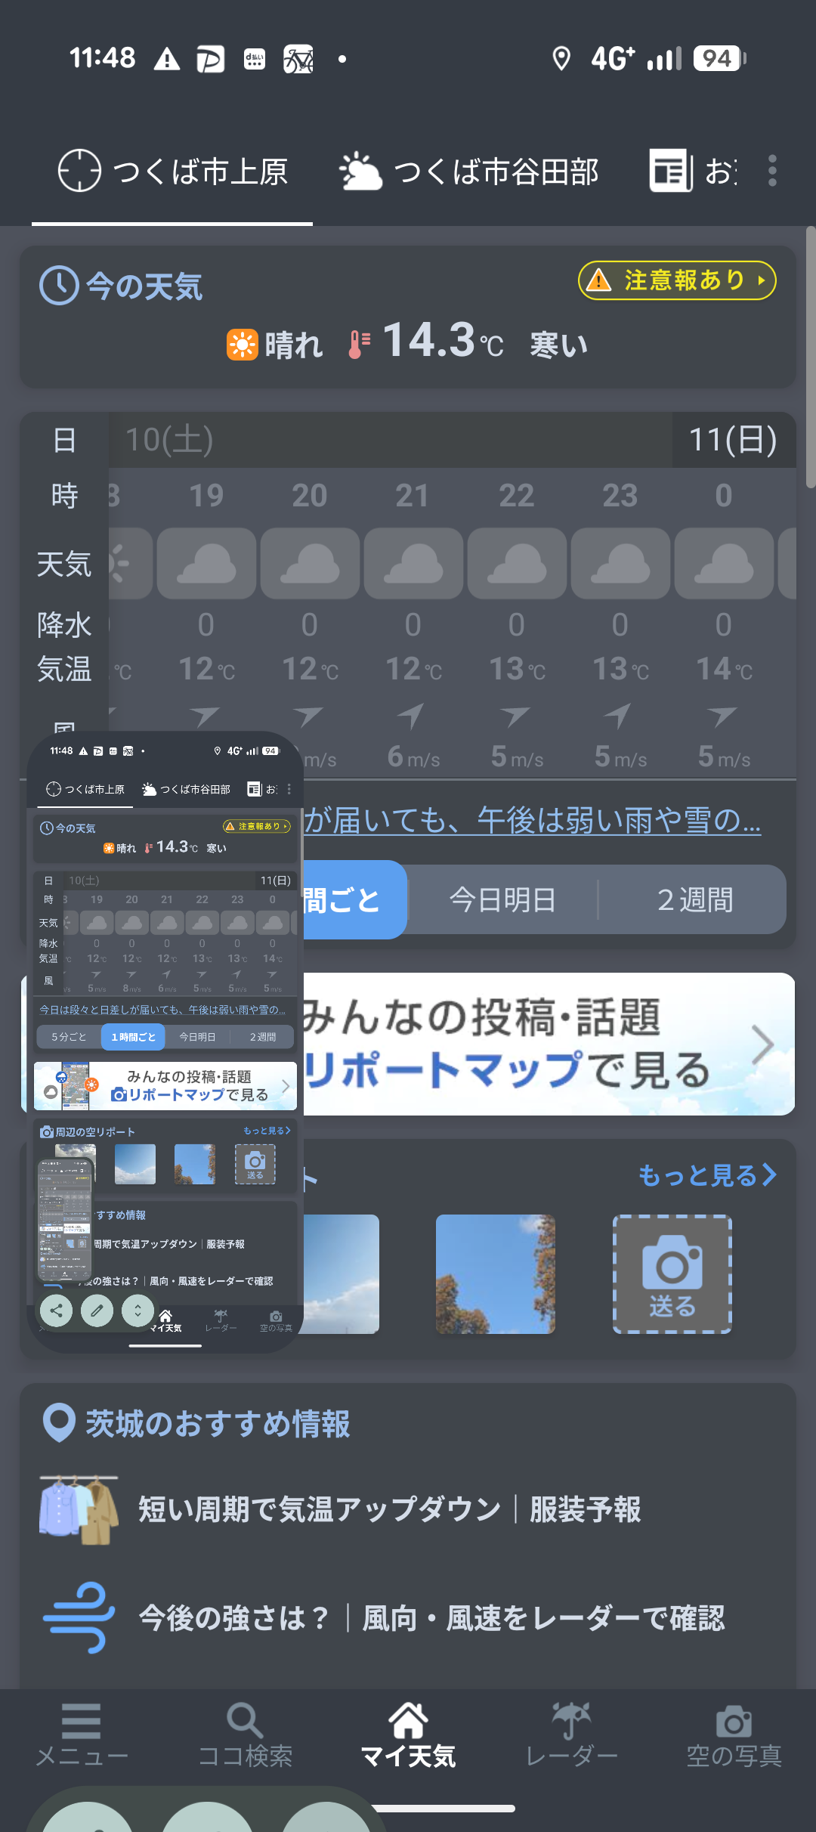Select the 1時間ごと forecast option
The width and height of the screenshot is (816, 1832).
pos(354,900)
